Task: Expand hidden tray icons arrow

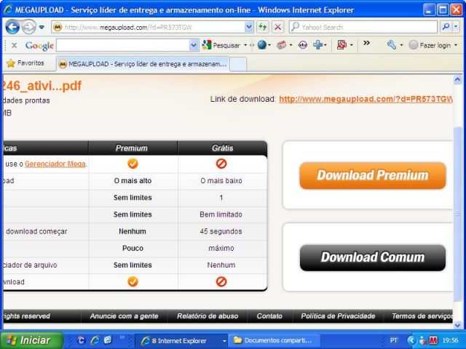Action: pyautogui.click(x=412, y=340)
